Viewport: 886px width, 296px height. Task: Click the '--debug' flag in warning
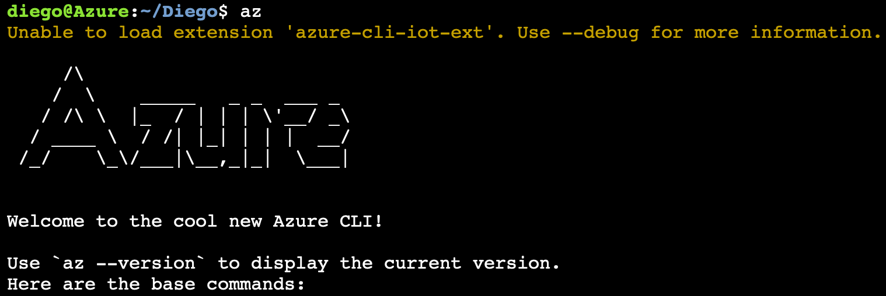coord(600,32)
